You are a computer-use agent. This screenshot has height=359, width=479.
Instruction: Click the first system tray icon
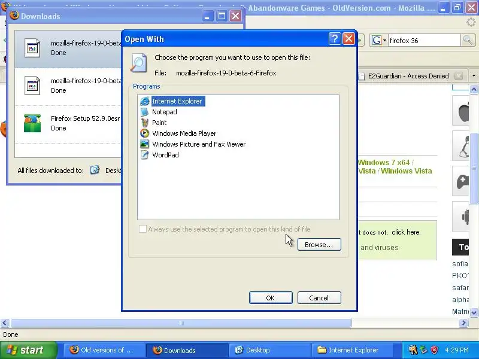click(413, 350)
